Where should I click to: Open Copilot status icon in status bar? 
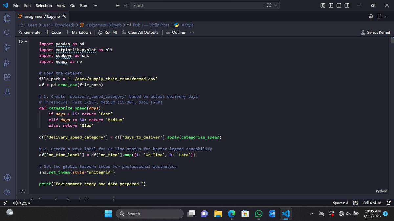point(355,203)
